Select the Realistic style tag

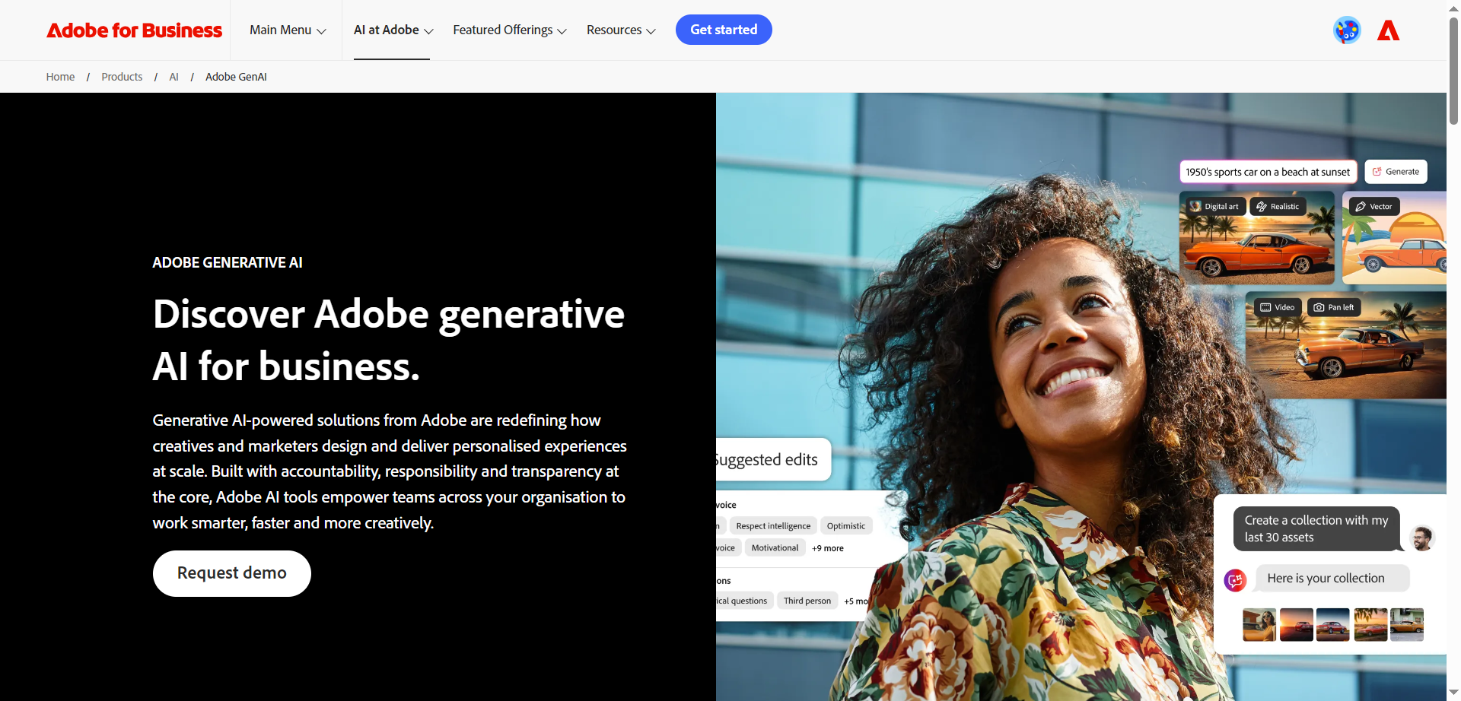tap(1278, 206)
